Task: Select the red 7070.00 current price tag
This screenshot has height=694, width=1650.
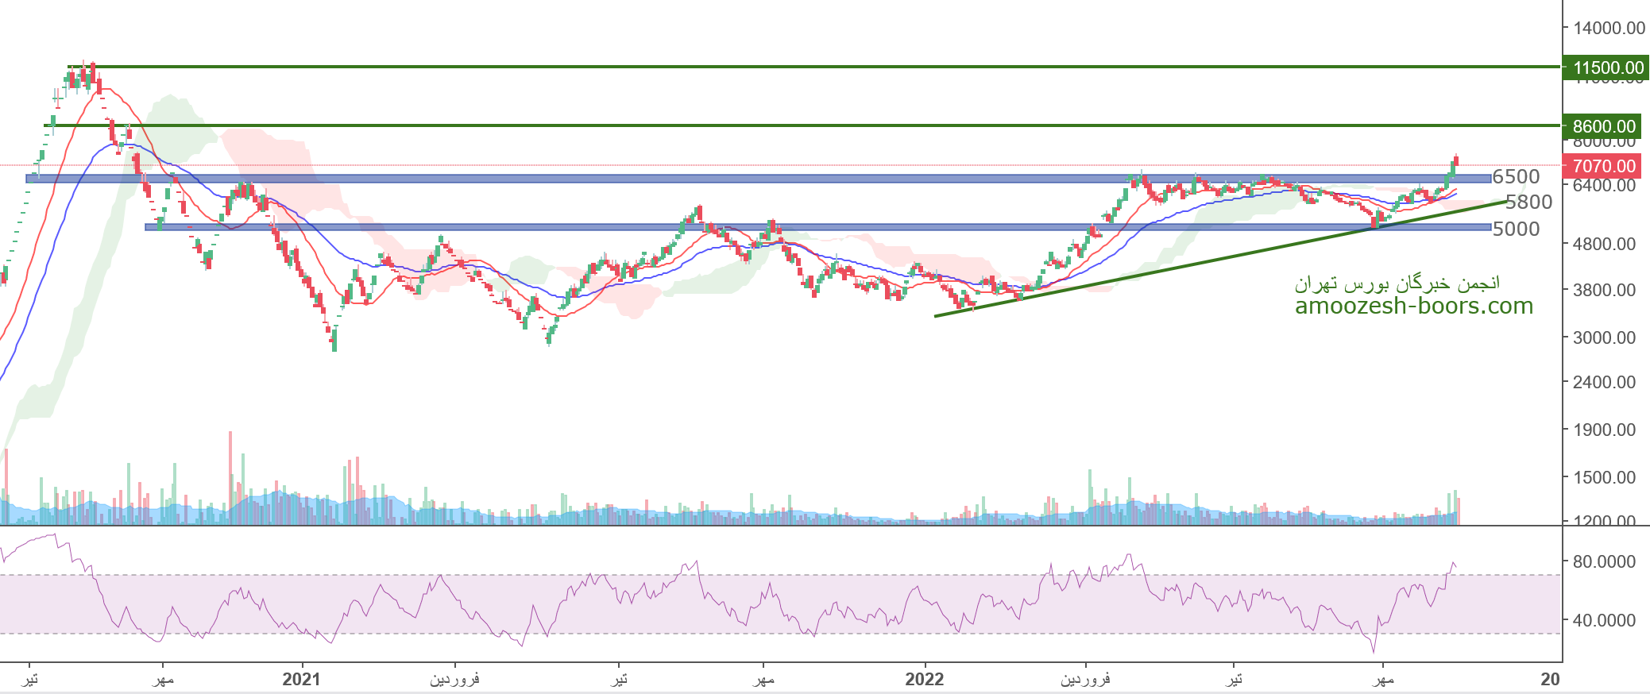Action: [1604, 166]
